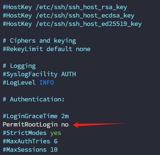Click the '# Authentication:' comment line

34,100
